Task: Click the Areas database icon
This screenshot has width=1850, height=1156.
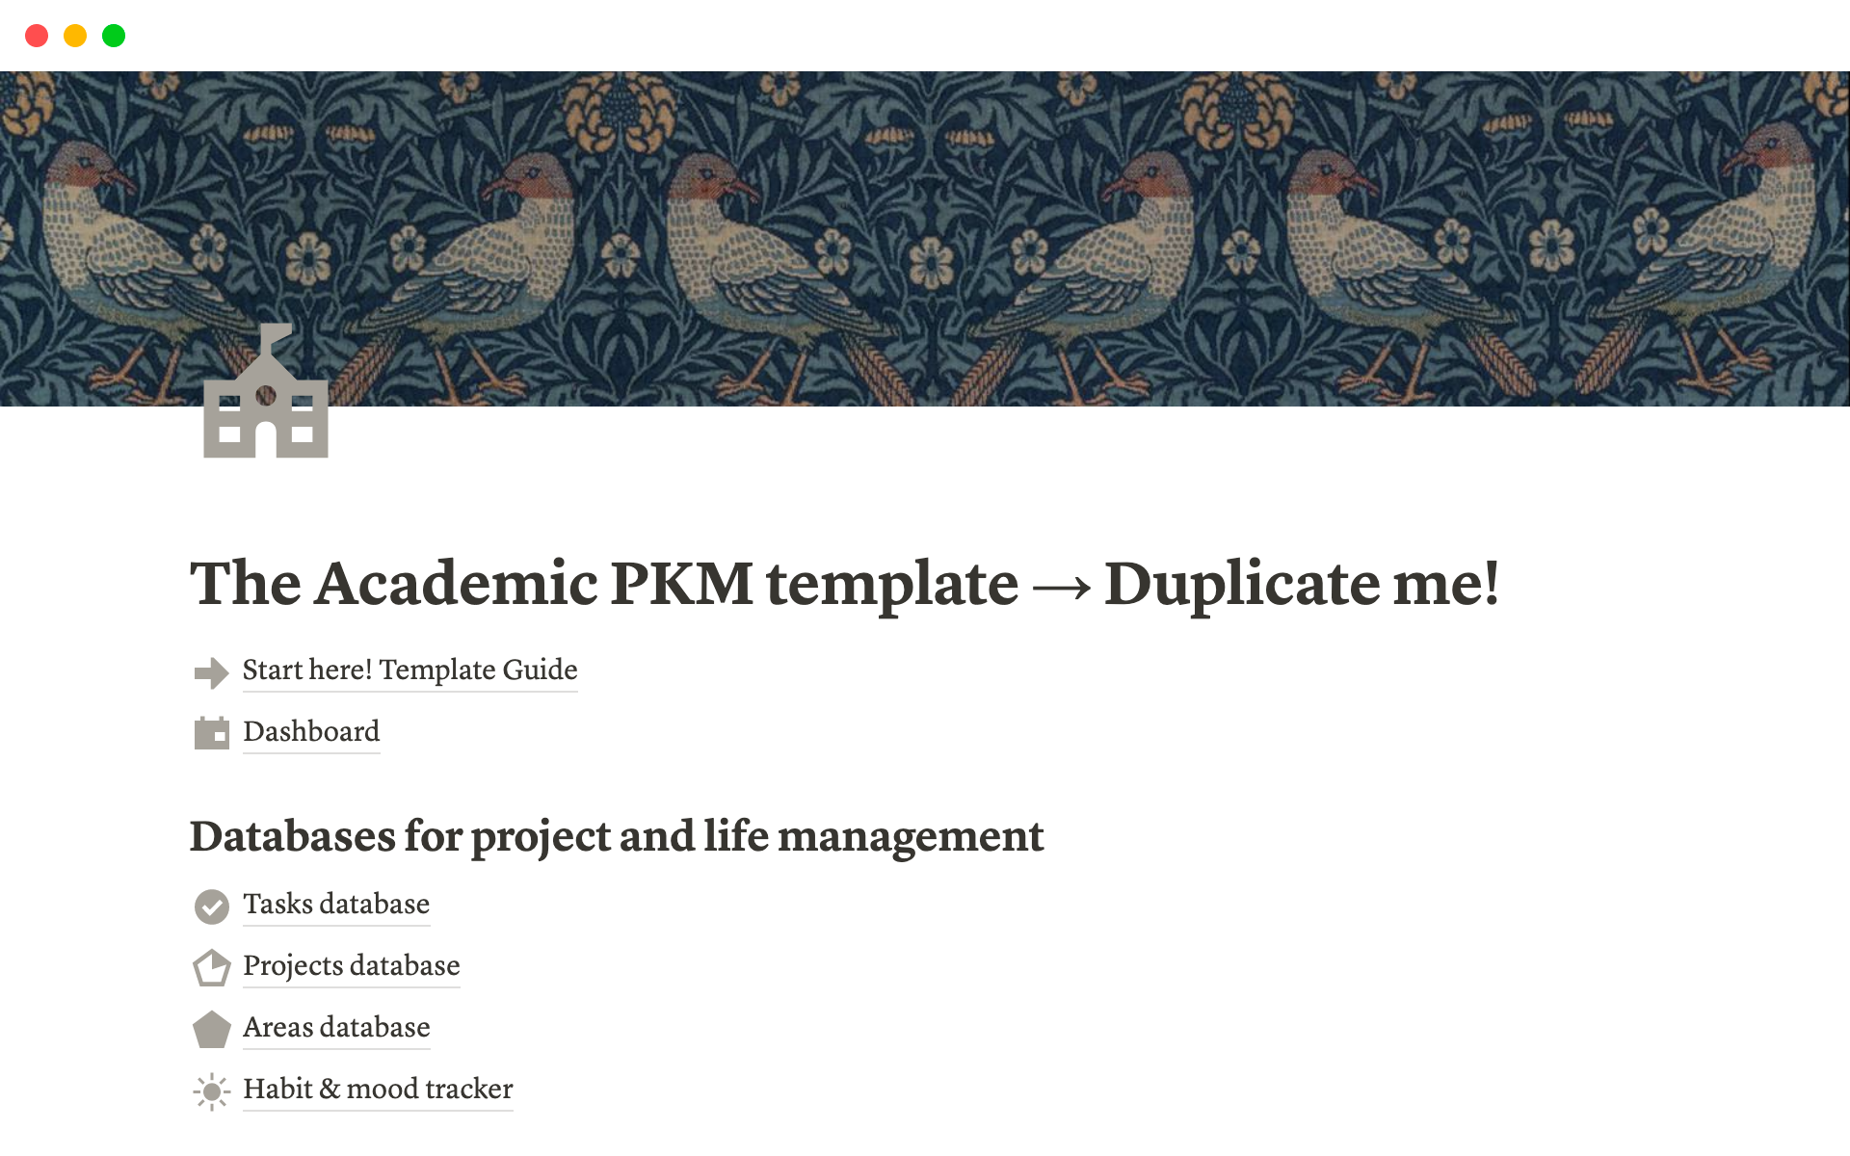Action: pyautogui.click(x=213, y=1028)
